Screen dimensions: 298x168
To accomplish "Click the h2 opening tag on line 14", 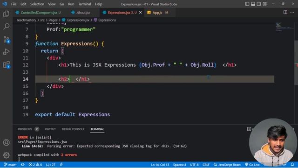I will (x=64, y=79).
